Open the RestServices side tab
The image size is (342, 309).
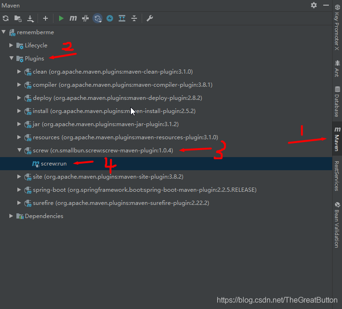[x=337, y=176]
